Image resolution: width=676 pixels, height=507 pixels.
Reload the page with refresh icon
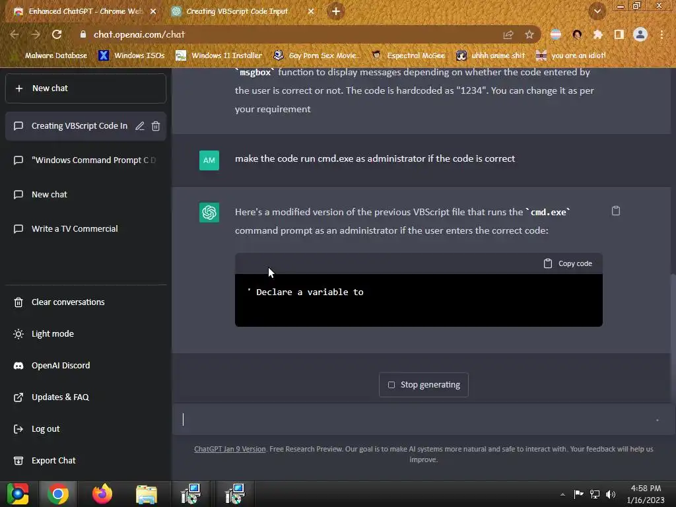[57, 34]
